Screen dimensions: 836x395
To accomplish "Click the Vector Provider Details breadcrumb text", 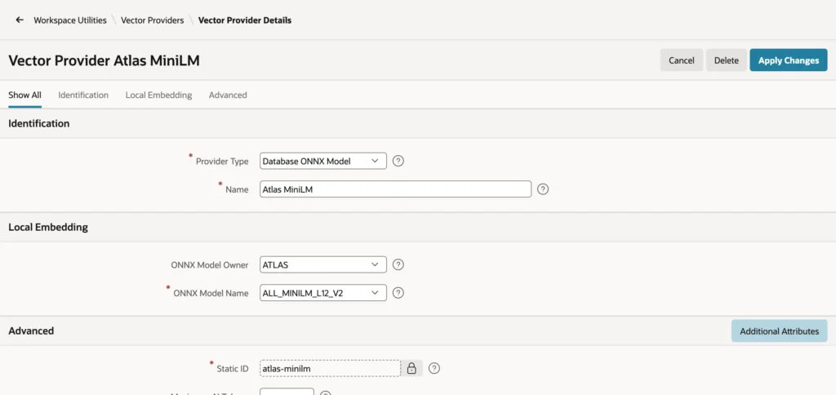I will [245, 20].
